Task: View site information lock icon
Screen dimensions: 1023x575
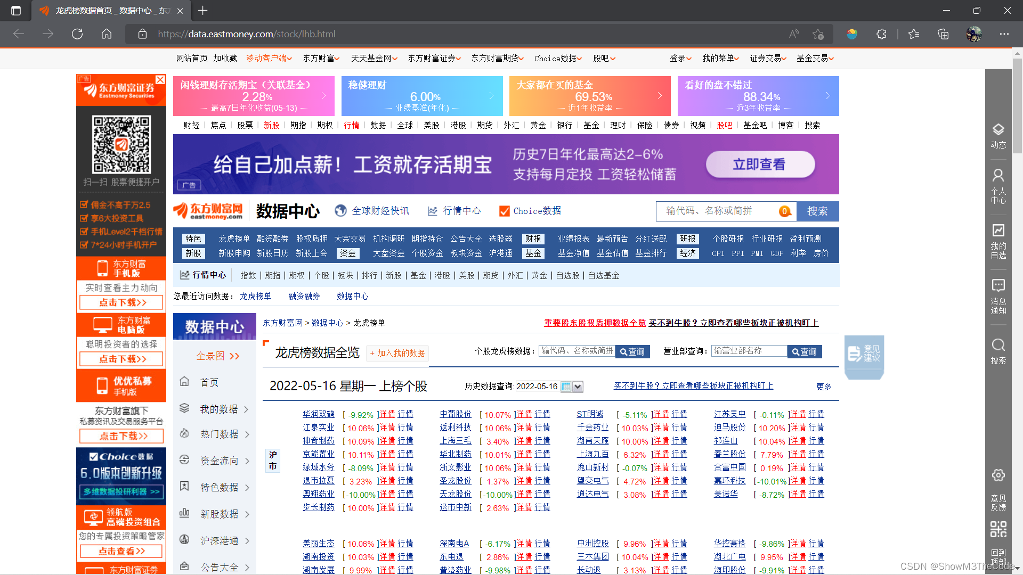Action: (x=142, y=34)
